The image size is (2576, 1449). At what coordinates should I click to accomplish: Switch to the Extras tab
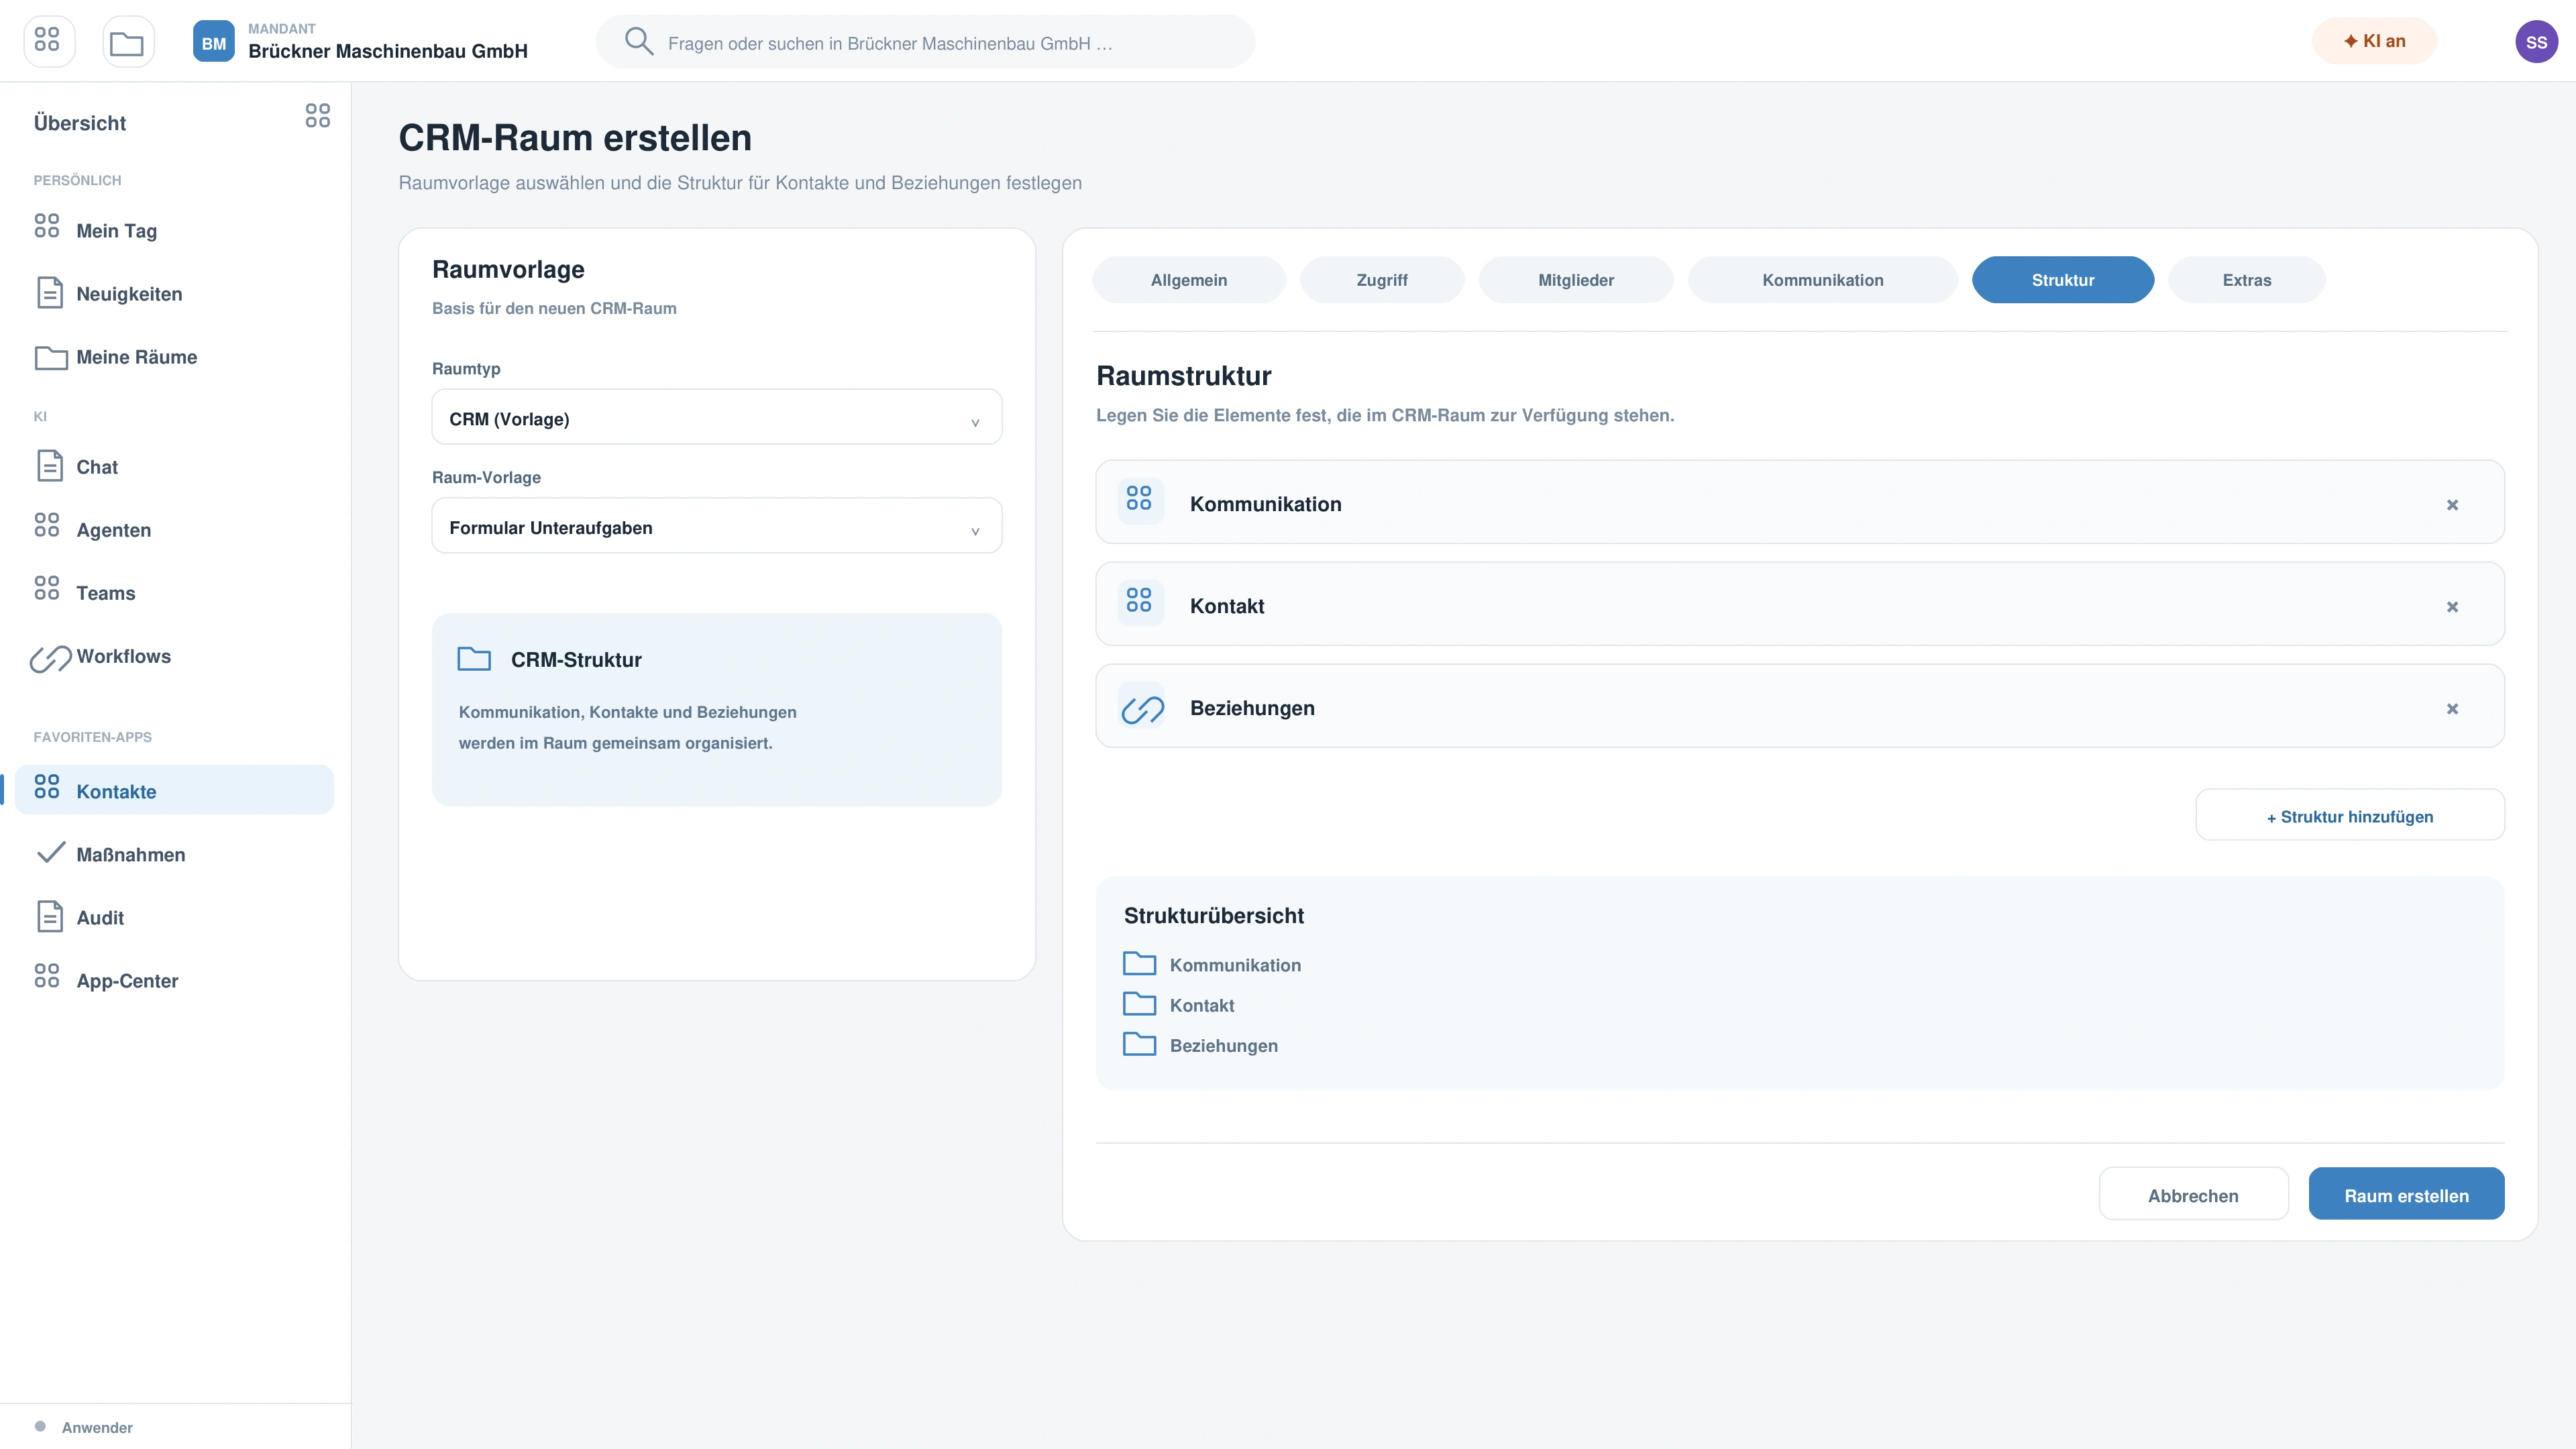click(2246, 280)
